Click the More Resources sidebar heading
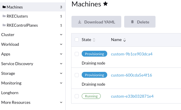The height and width of the screenshot is (110, 181). click(16, 102)
